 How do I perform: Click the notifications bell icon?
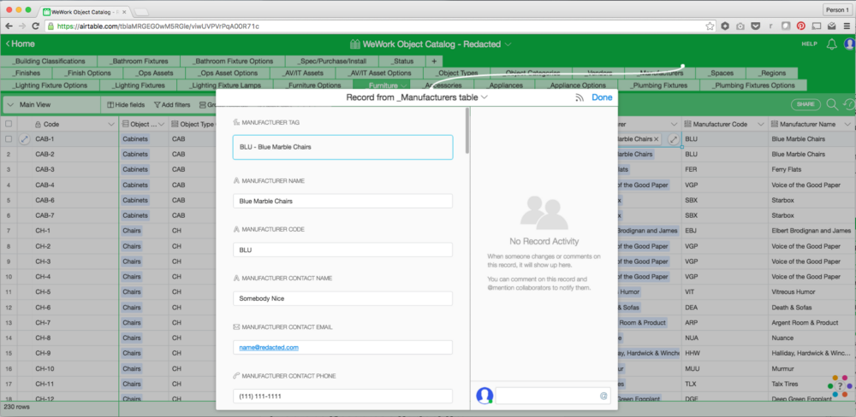[x=832, y=44]
